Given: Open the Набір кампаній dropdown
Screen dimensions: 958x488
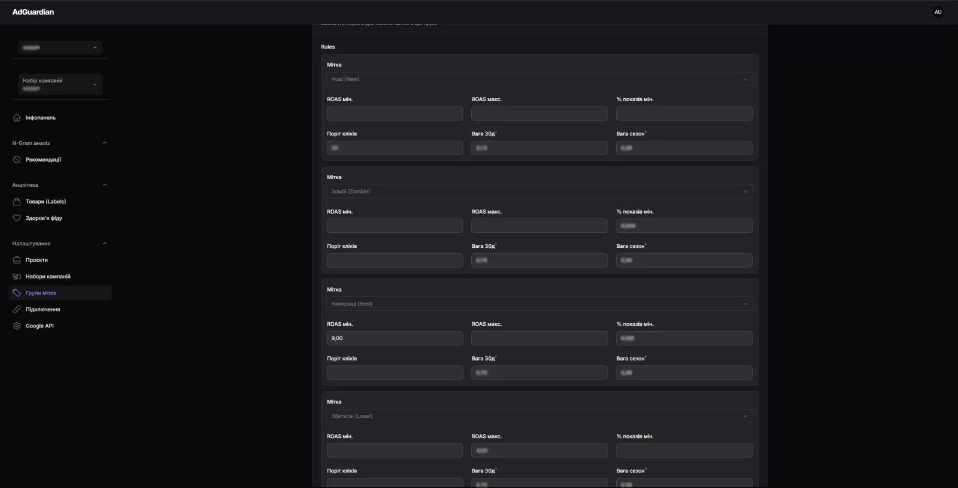Looking at the screenshot, I should [x=60, y=84].
